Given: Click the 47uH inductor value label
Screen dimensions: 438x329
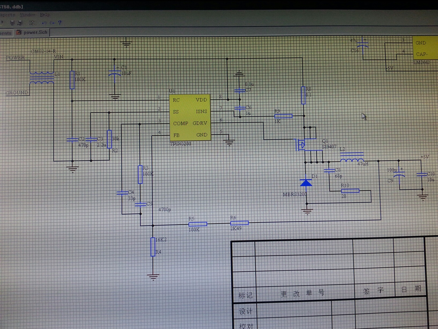Looking at the screenshot, I should click(363, 164).
